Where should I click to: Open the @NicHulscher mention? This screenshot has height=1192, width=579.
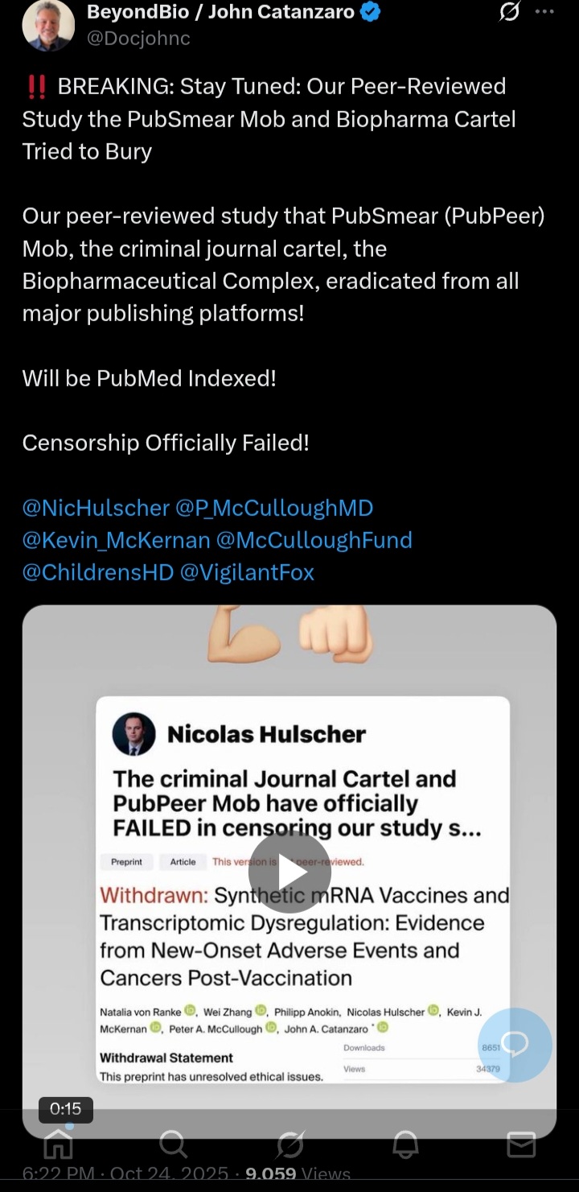click(x=96, y=508)
